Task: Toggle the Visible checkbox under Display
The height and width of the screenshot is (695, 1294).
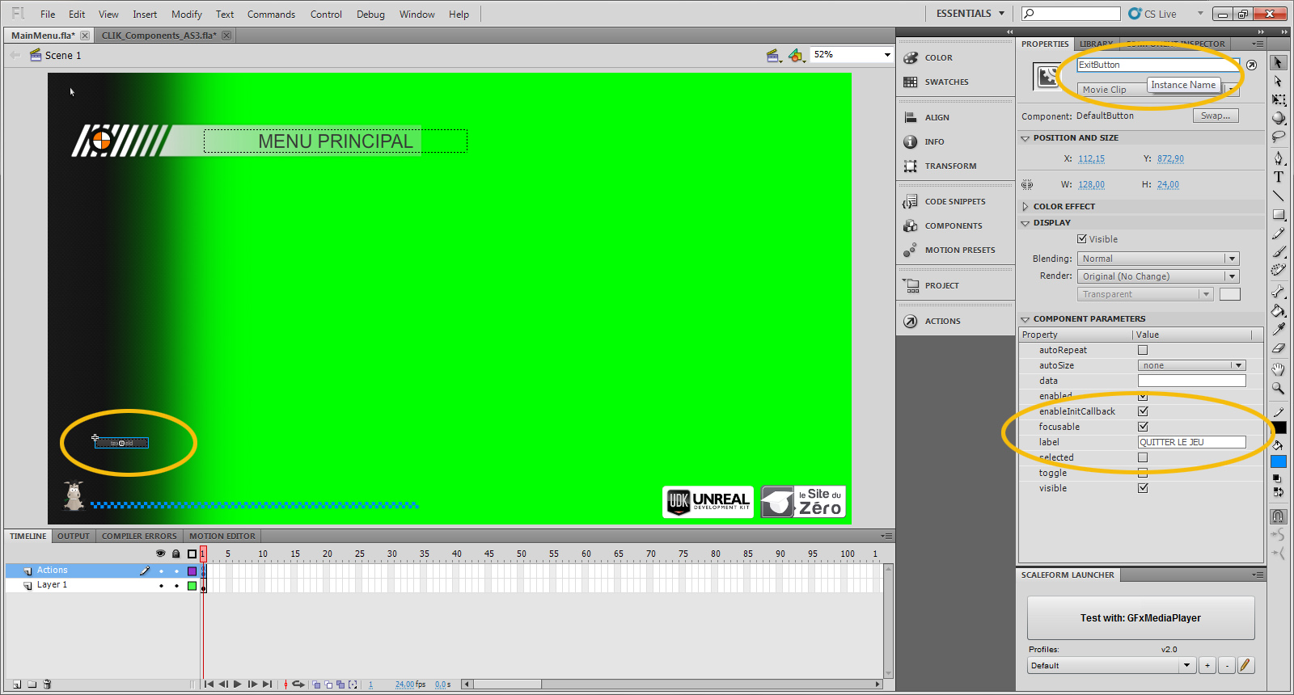Action: pyautogui.click(x=1082, y=239)
